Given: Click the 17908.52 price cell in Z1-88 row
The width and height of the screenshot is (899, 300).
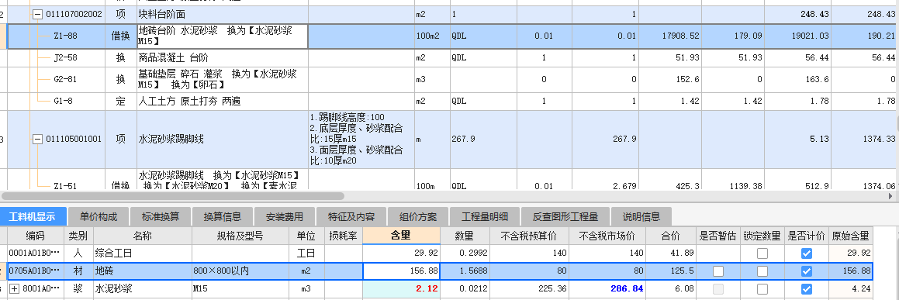Looking at the screenshot, I should (669, 36).
